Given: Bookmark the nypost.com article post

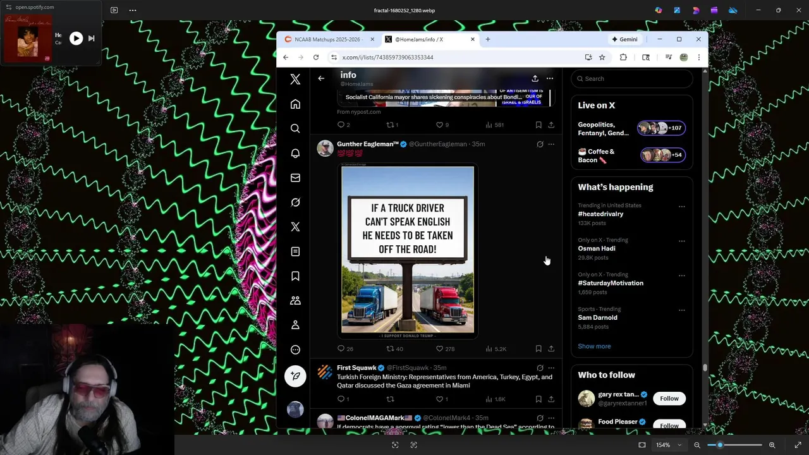Looking at the screenshot, I should click(x=538, y=125).
